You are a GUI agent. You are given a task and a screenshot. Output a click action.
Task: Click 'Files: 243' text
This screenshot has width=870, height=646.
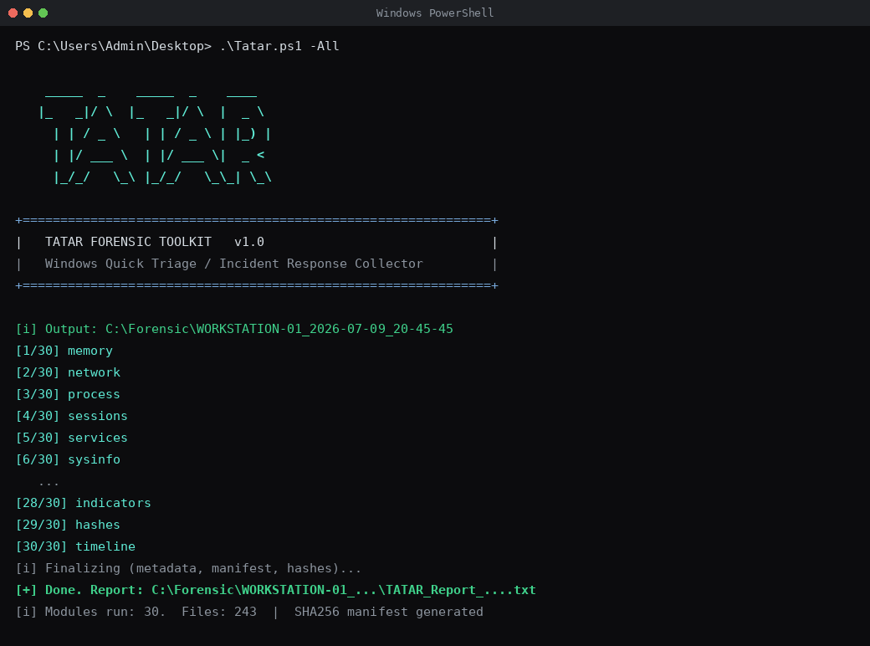click(219, 612)
